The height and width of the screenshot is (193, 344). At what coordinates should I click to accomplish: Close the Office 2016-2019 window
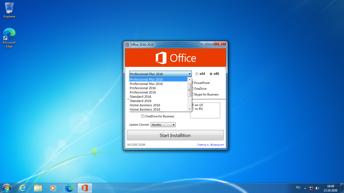click(220, 43)
